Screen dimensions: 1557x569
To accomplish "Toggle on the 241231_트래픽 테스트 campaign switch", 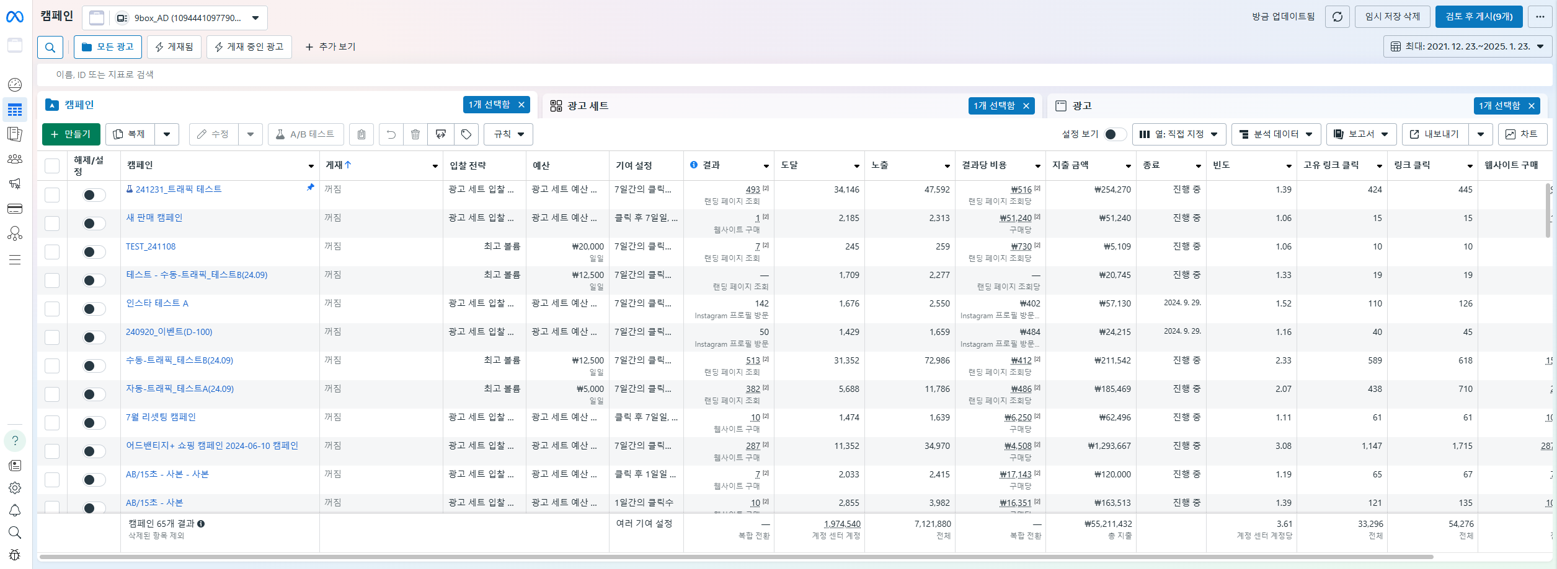I will (94, 195).
